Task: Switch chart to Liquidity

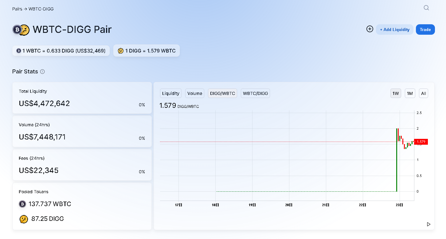Action: pos(171,93)
